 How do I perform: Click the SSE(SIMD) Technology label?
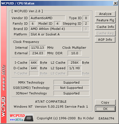31,88
